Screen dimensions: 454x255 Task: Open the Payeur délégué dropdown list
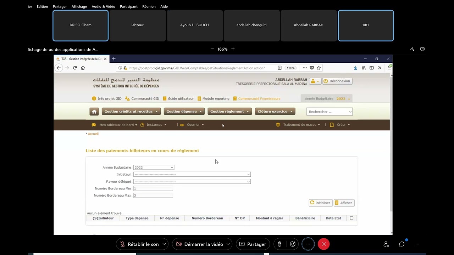192,181
